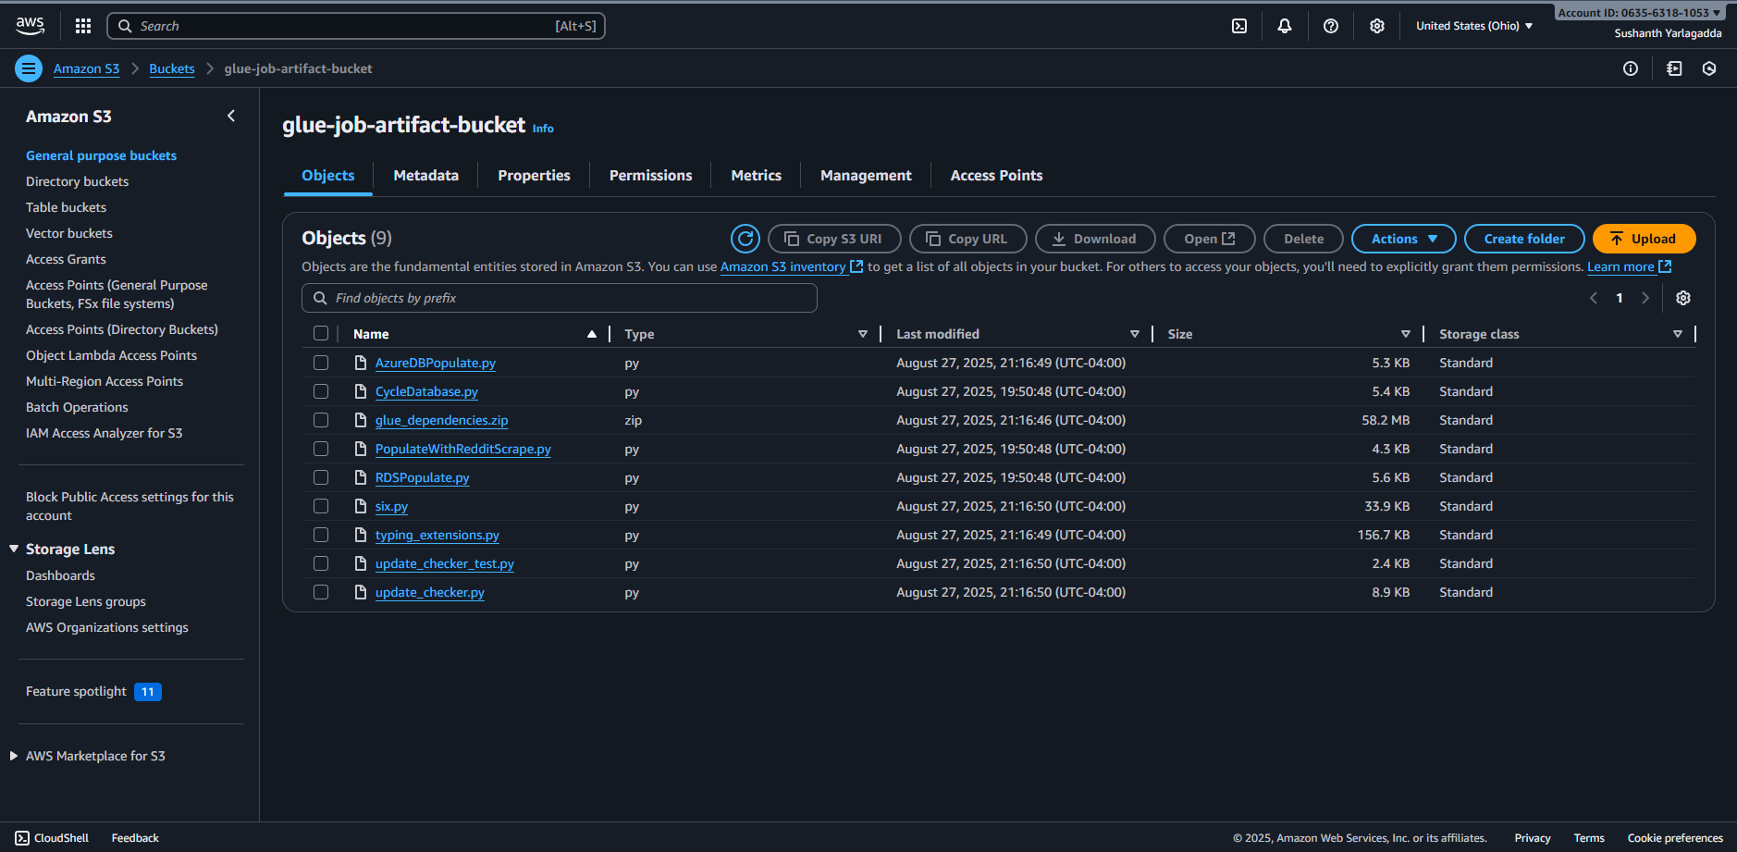This screenshot has height=852, width=1737.
Task: Check the CycleDatabase.py row checkbox
Action: pyautogui.click(x=321, y=391)
